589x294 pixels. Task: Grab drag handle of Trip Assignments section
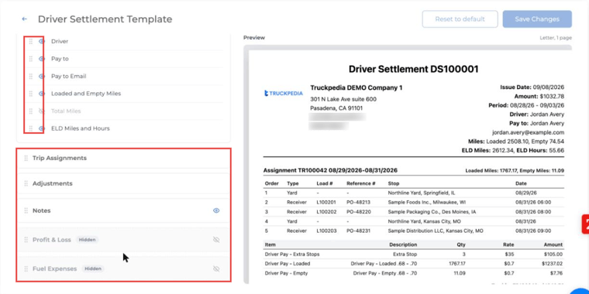pyautogui.click(x=26, y=159)
